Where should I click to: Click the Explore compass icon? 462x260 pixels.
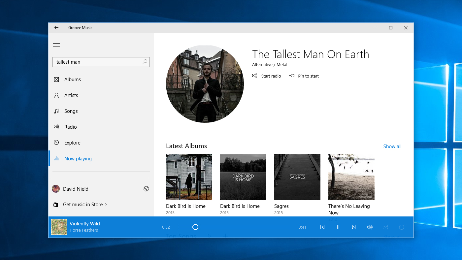point(56,143)
